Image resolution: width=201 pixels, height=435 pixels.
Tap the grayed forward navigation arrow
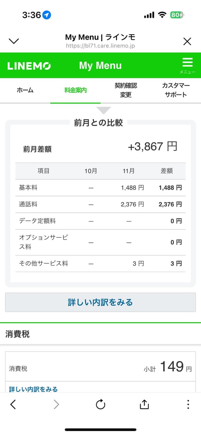pos(57,404)
